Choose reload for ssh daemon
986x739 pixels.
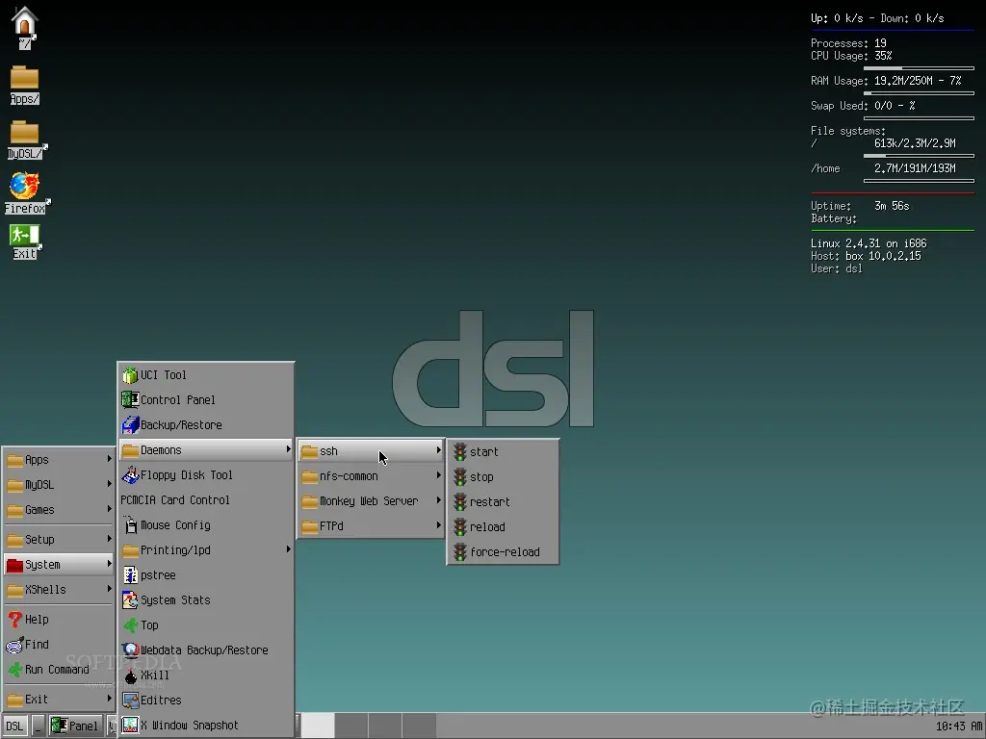(x=503, y=527)
